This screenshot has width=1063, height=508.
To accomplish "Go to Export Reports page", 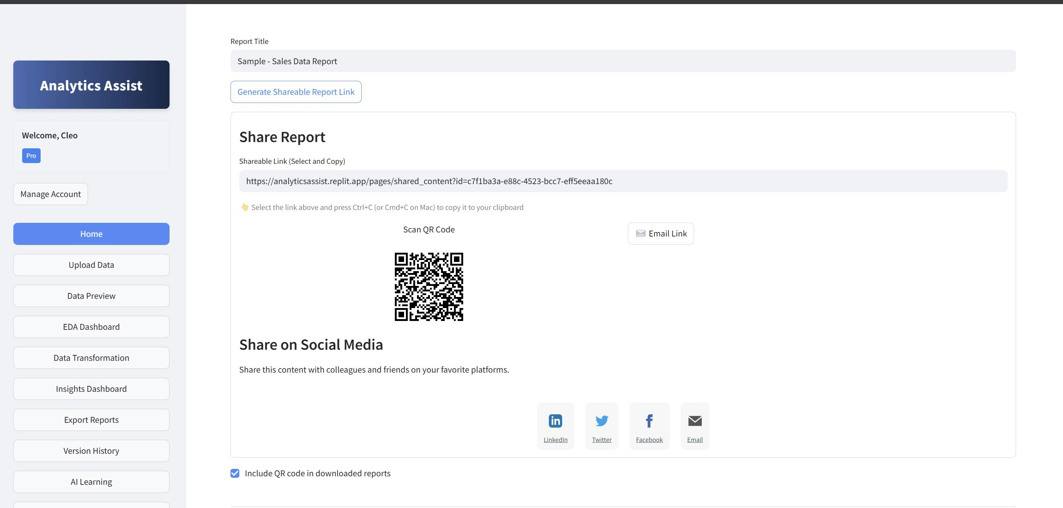I will 91,420.
